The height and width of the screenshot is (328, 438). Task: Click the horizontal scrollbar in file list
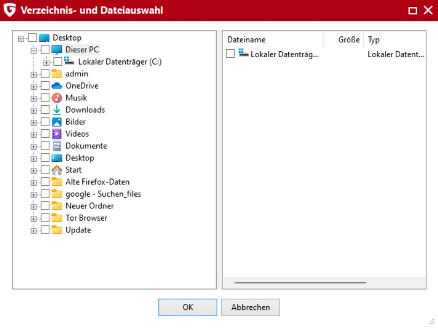300,283
